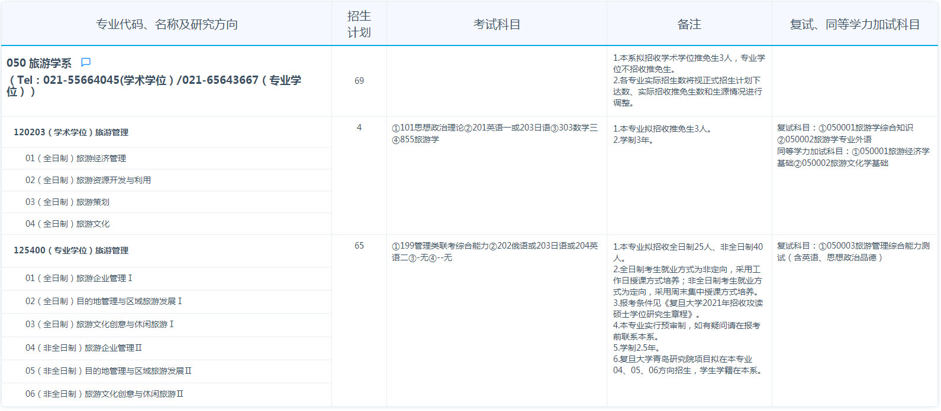
Task: Click the 备注 column header
Action: [x=689, y=24]
